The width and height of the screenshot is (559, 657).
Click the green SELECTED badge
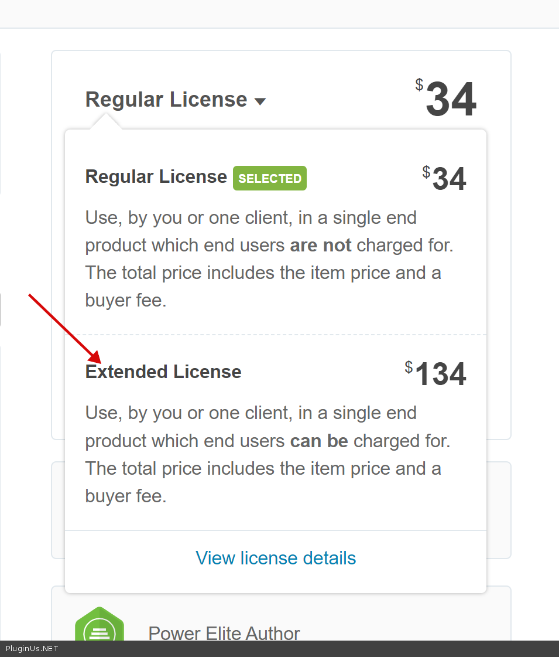[x=270, y=179]
